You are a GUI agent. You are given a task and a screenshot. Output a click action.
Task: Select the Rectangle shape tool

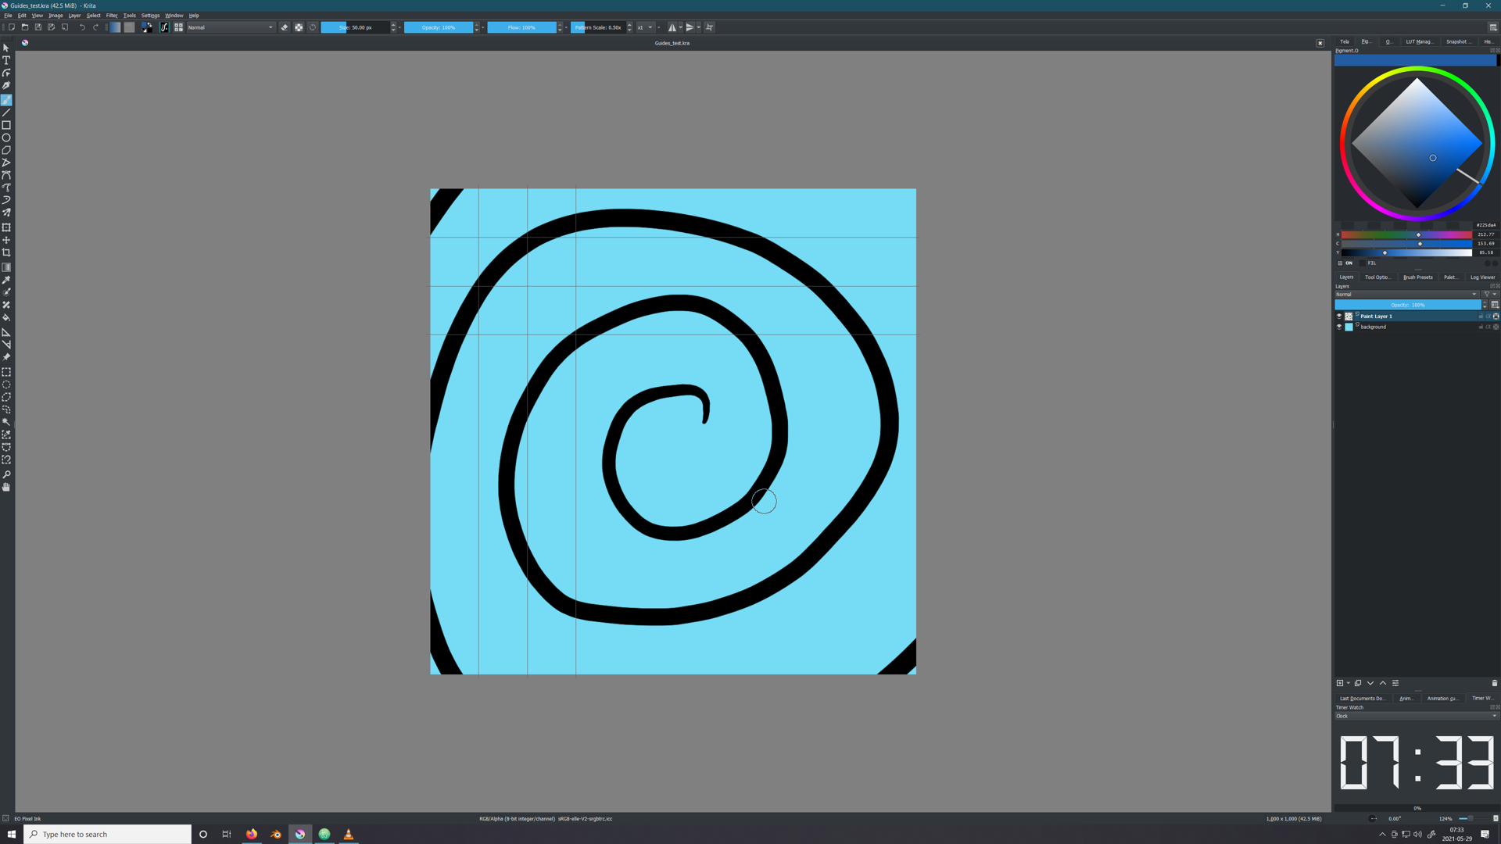coord(6,125)
